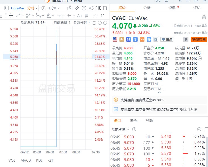The height and width of the screenshot is (167, 208).
Task: Open tick list more options ellipsis
Action: [x=199, y=129]
